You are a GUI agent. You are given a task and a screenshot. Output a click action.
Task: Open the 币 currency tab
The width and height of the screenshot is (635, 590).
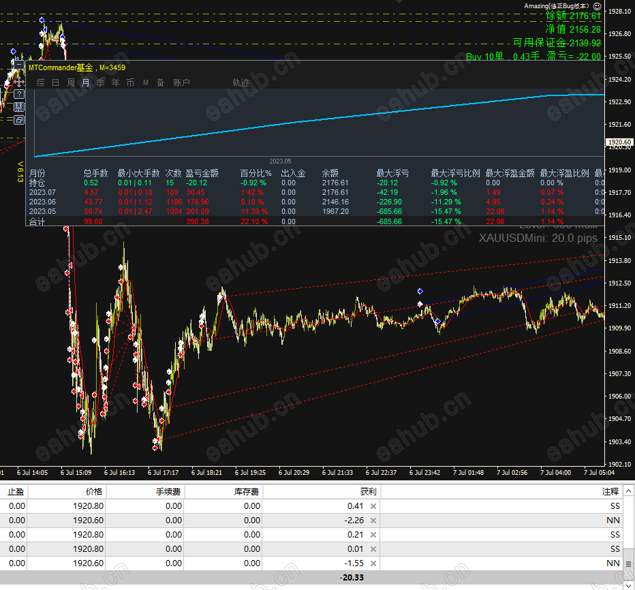point(130,82)
